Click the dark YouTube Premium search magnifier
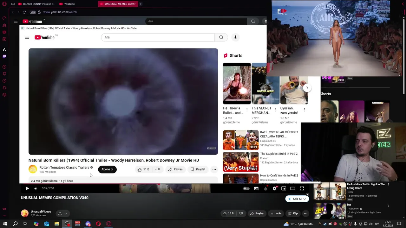The width and height of the screenshot is (406, 228). [253, 21]
